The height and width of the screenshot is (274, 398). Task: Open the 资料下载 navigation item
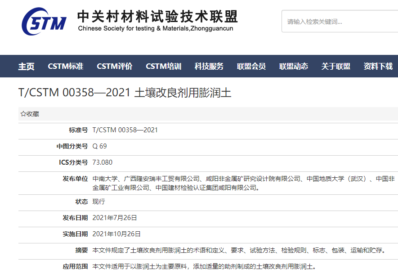point(378,66)
